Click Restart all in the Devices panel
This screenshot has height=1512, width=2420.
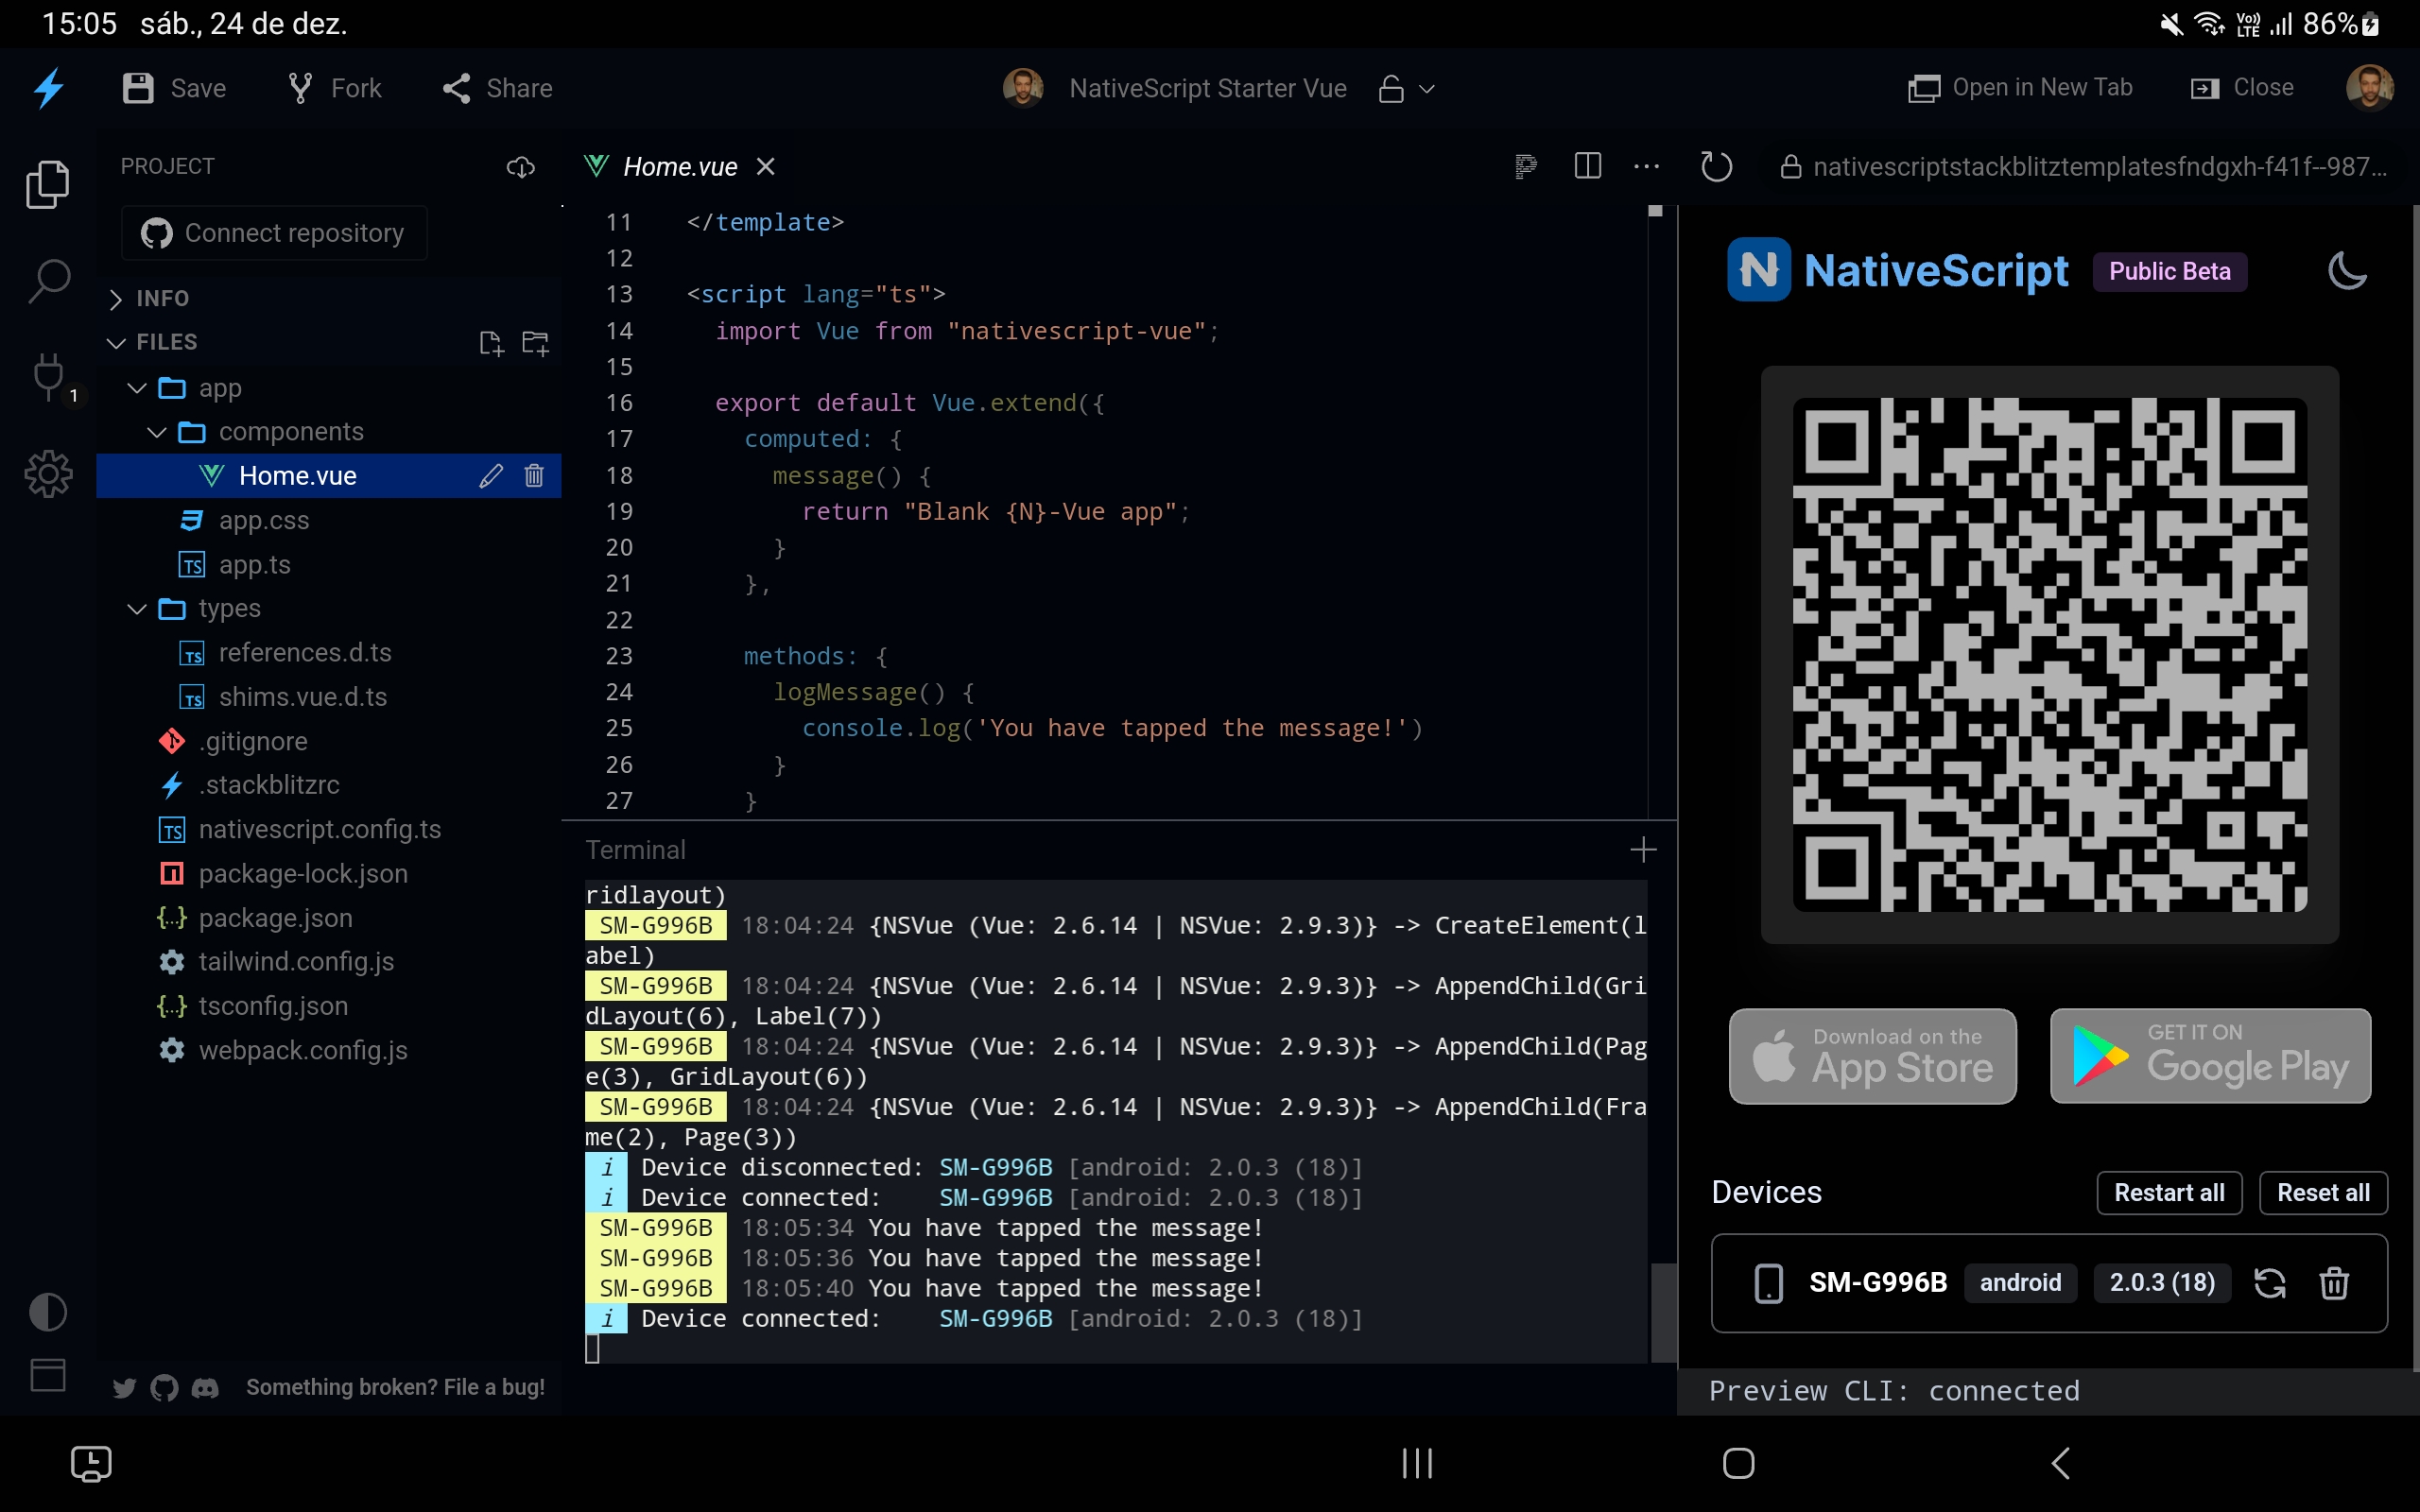(2168, 1192)
